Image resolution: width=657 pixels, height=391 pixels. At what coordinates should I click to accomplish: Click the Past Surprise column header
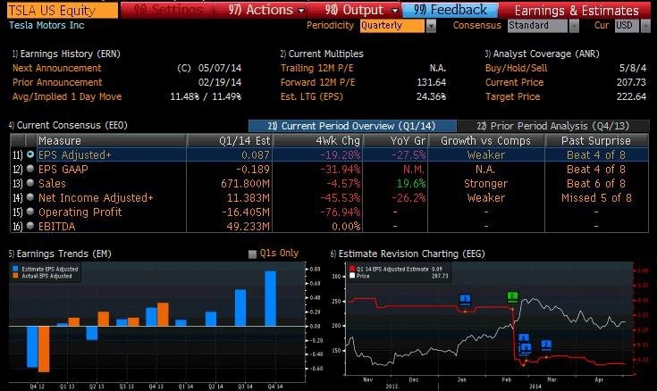coord(597,141)
